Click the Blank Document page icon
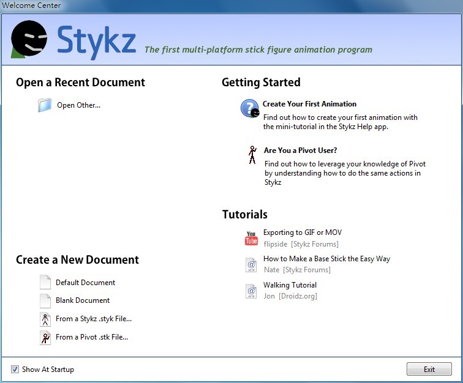The height and width of the screenshot is (383, 463). 45,300
